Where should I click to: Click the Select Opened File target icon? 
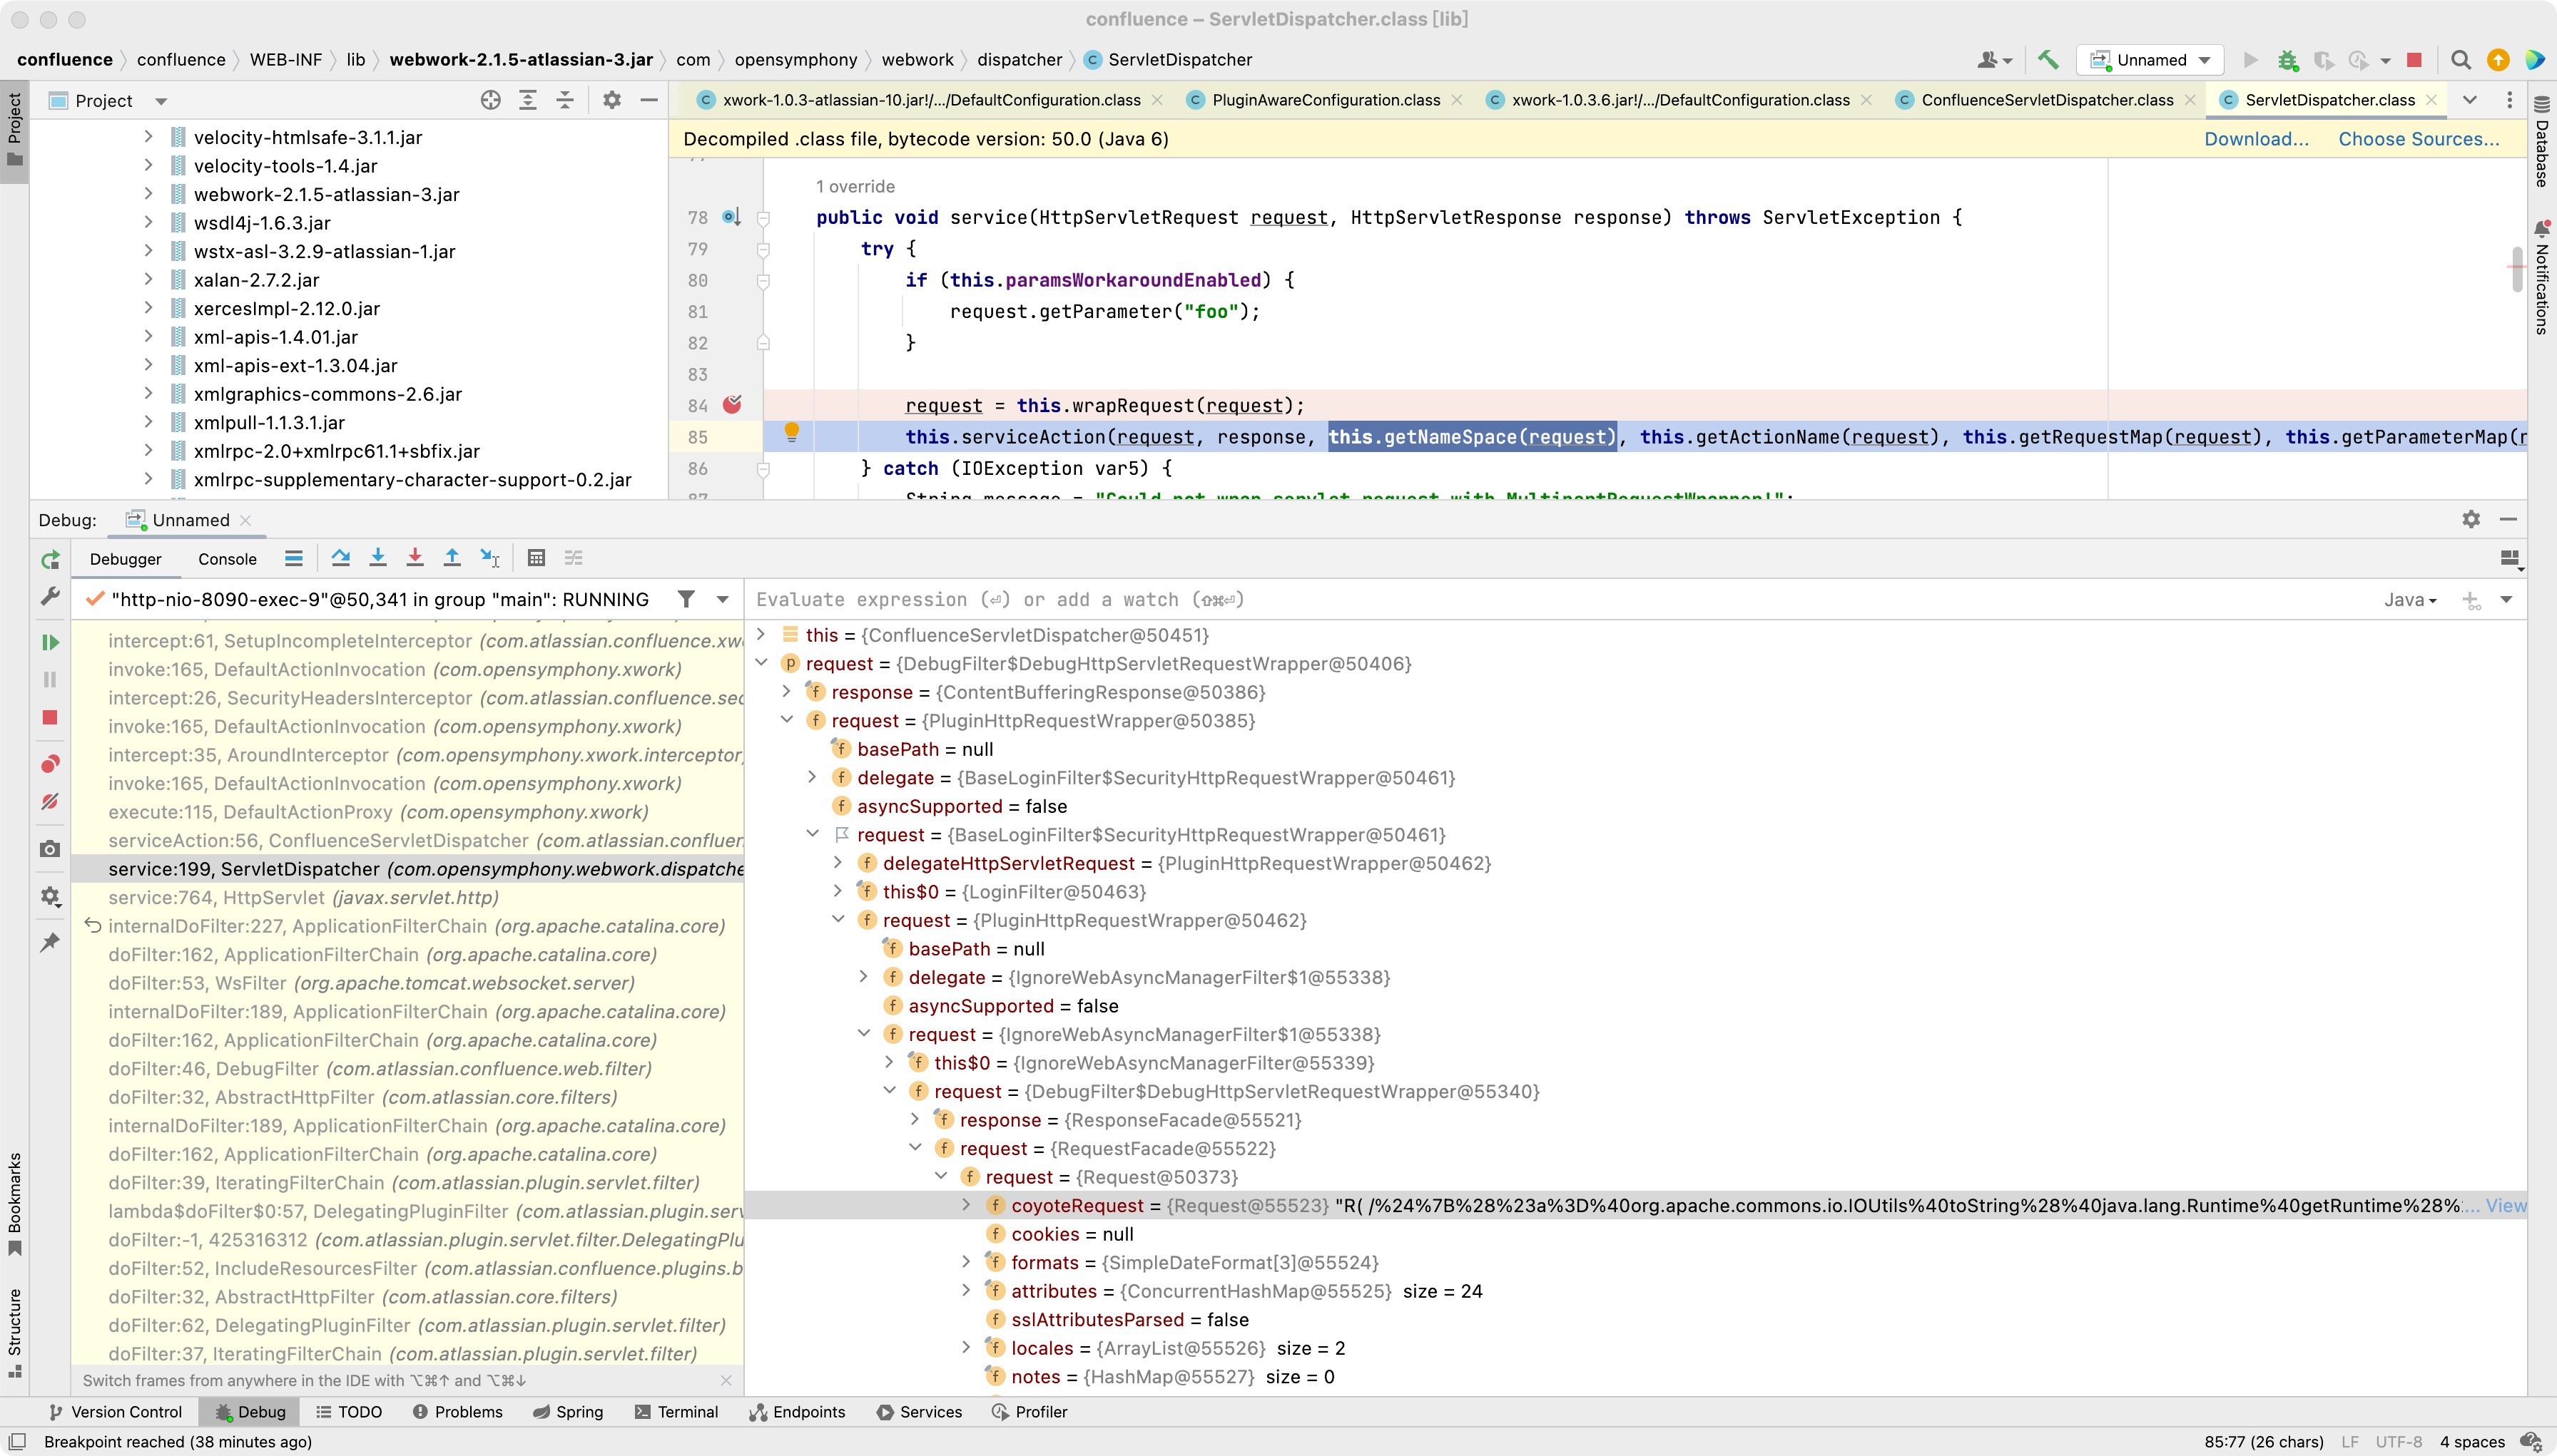[490, 100]
